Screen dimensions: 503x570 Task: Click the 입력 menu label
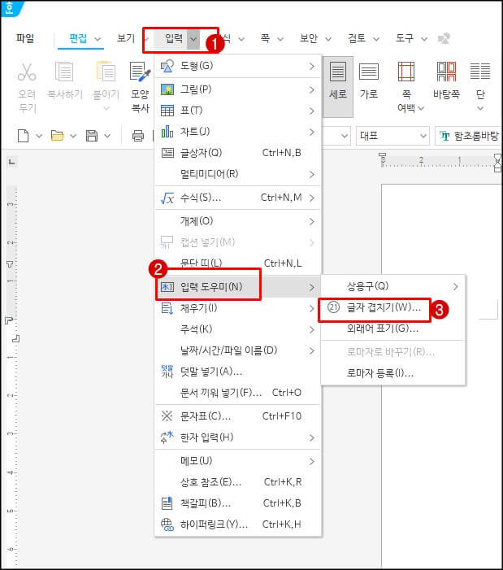[174, 38]
